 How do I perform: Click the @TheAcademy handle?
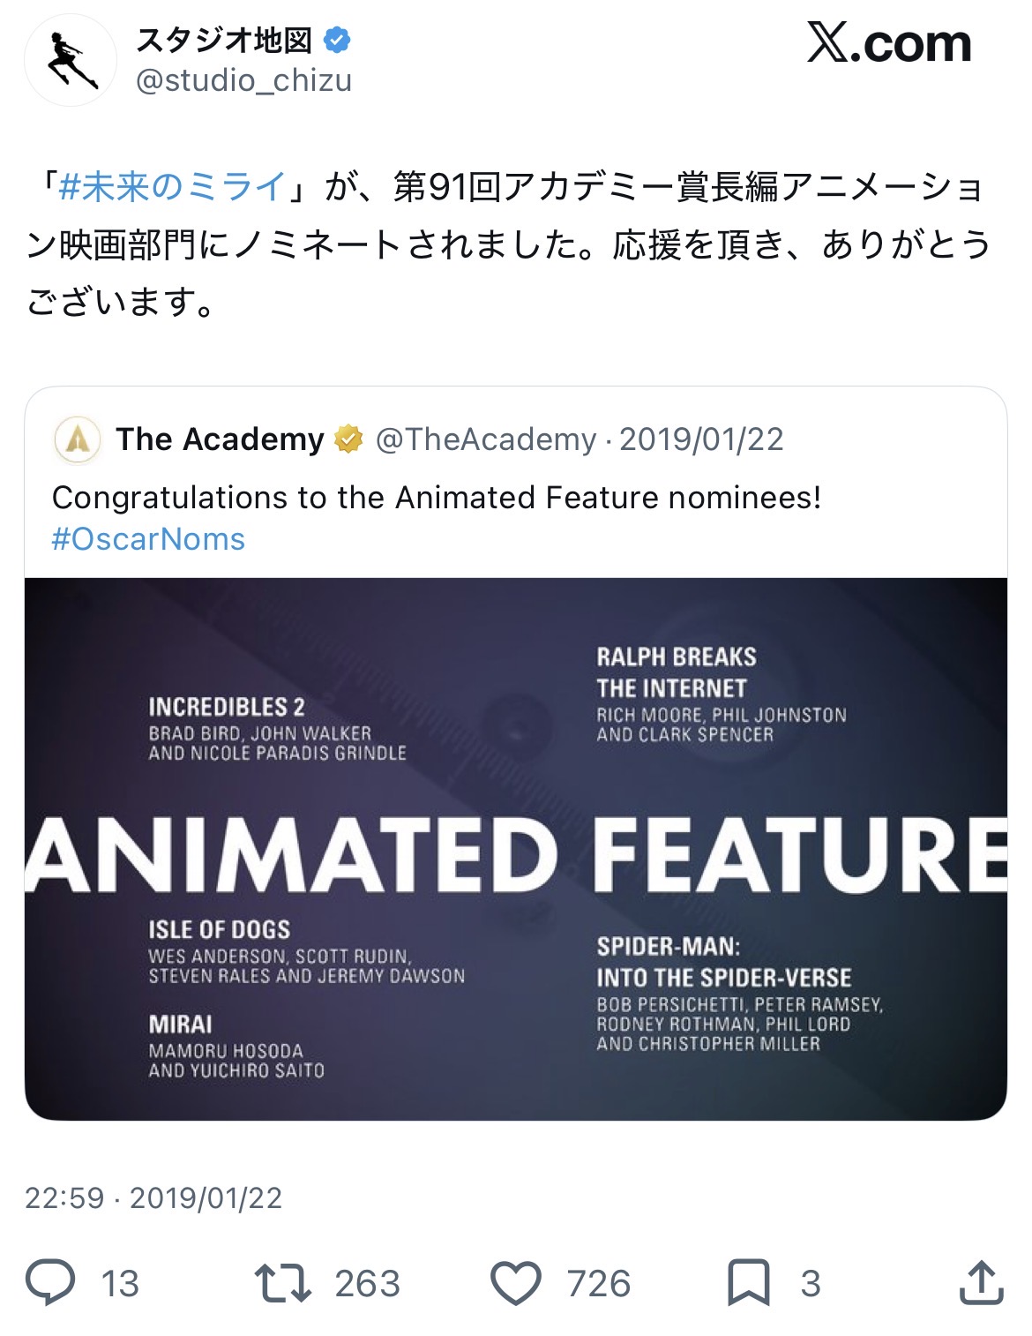click(486, 439)
